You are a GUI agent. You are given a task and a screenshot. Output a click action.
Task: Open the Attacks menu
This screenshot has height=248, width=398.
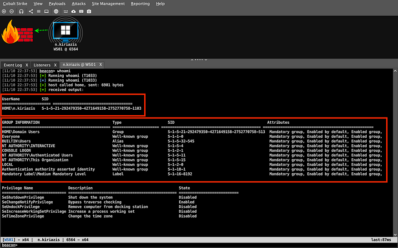79,4
